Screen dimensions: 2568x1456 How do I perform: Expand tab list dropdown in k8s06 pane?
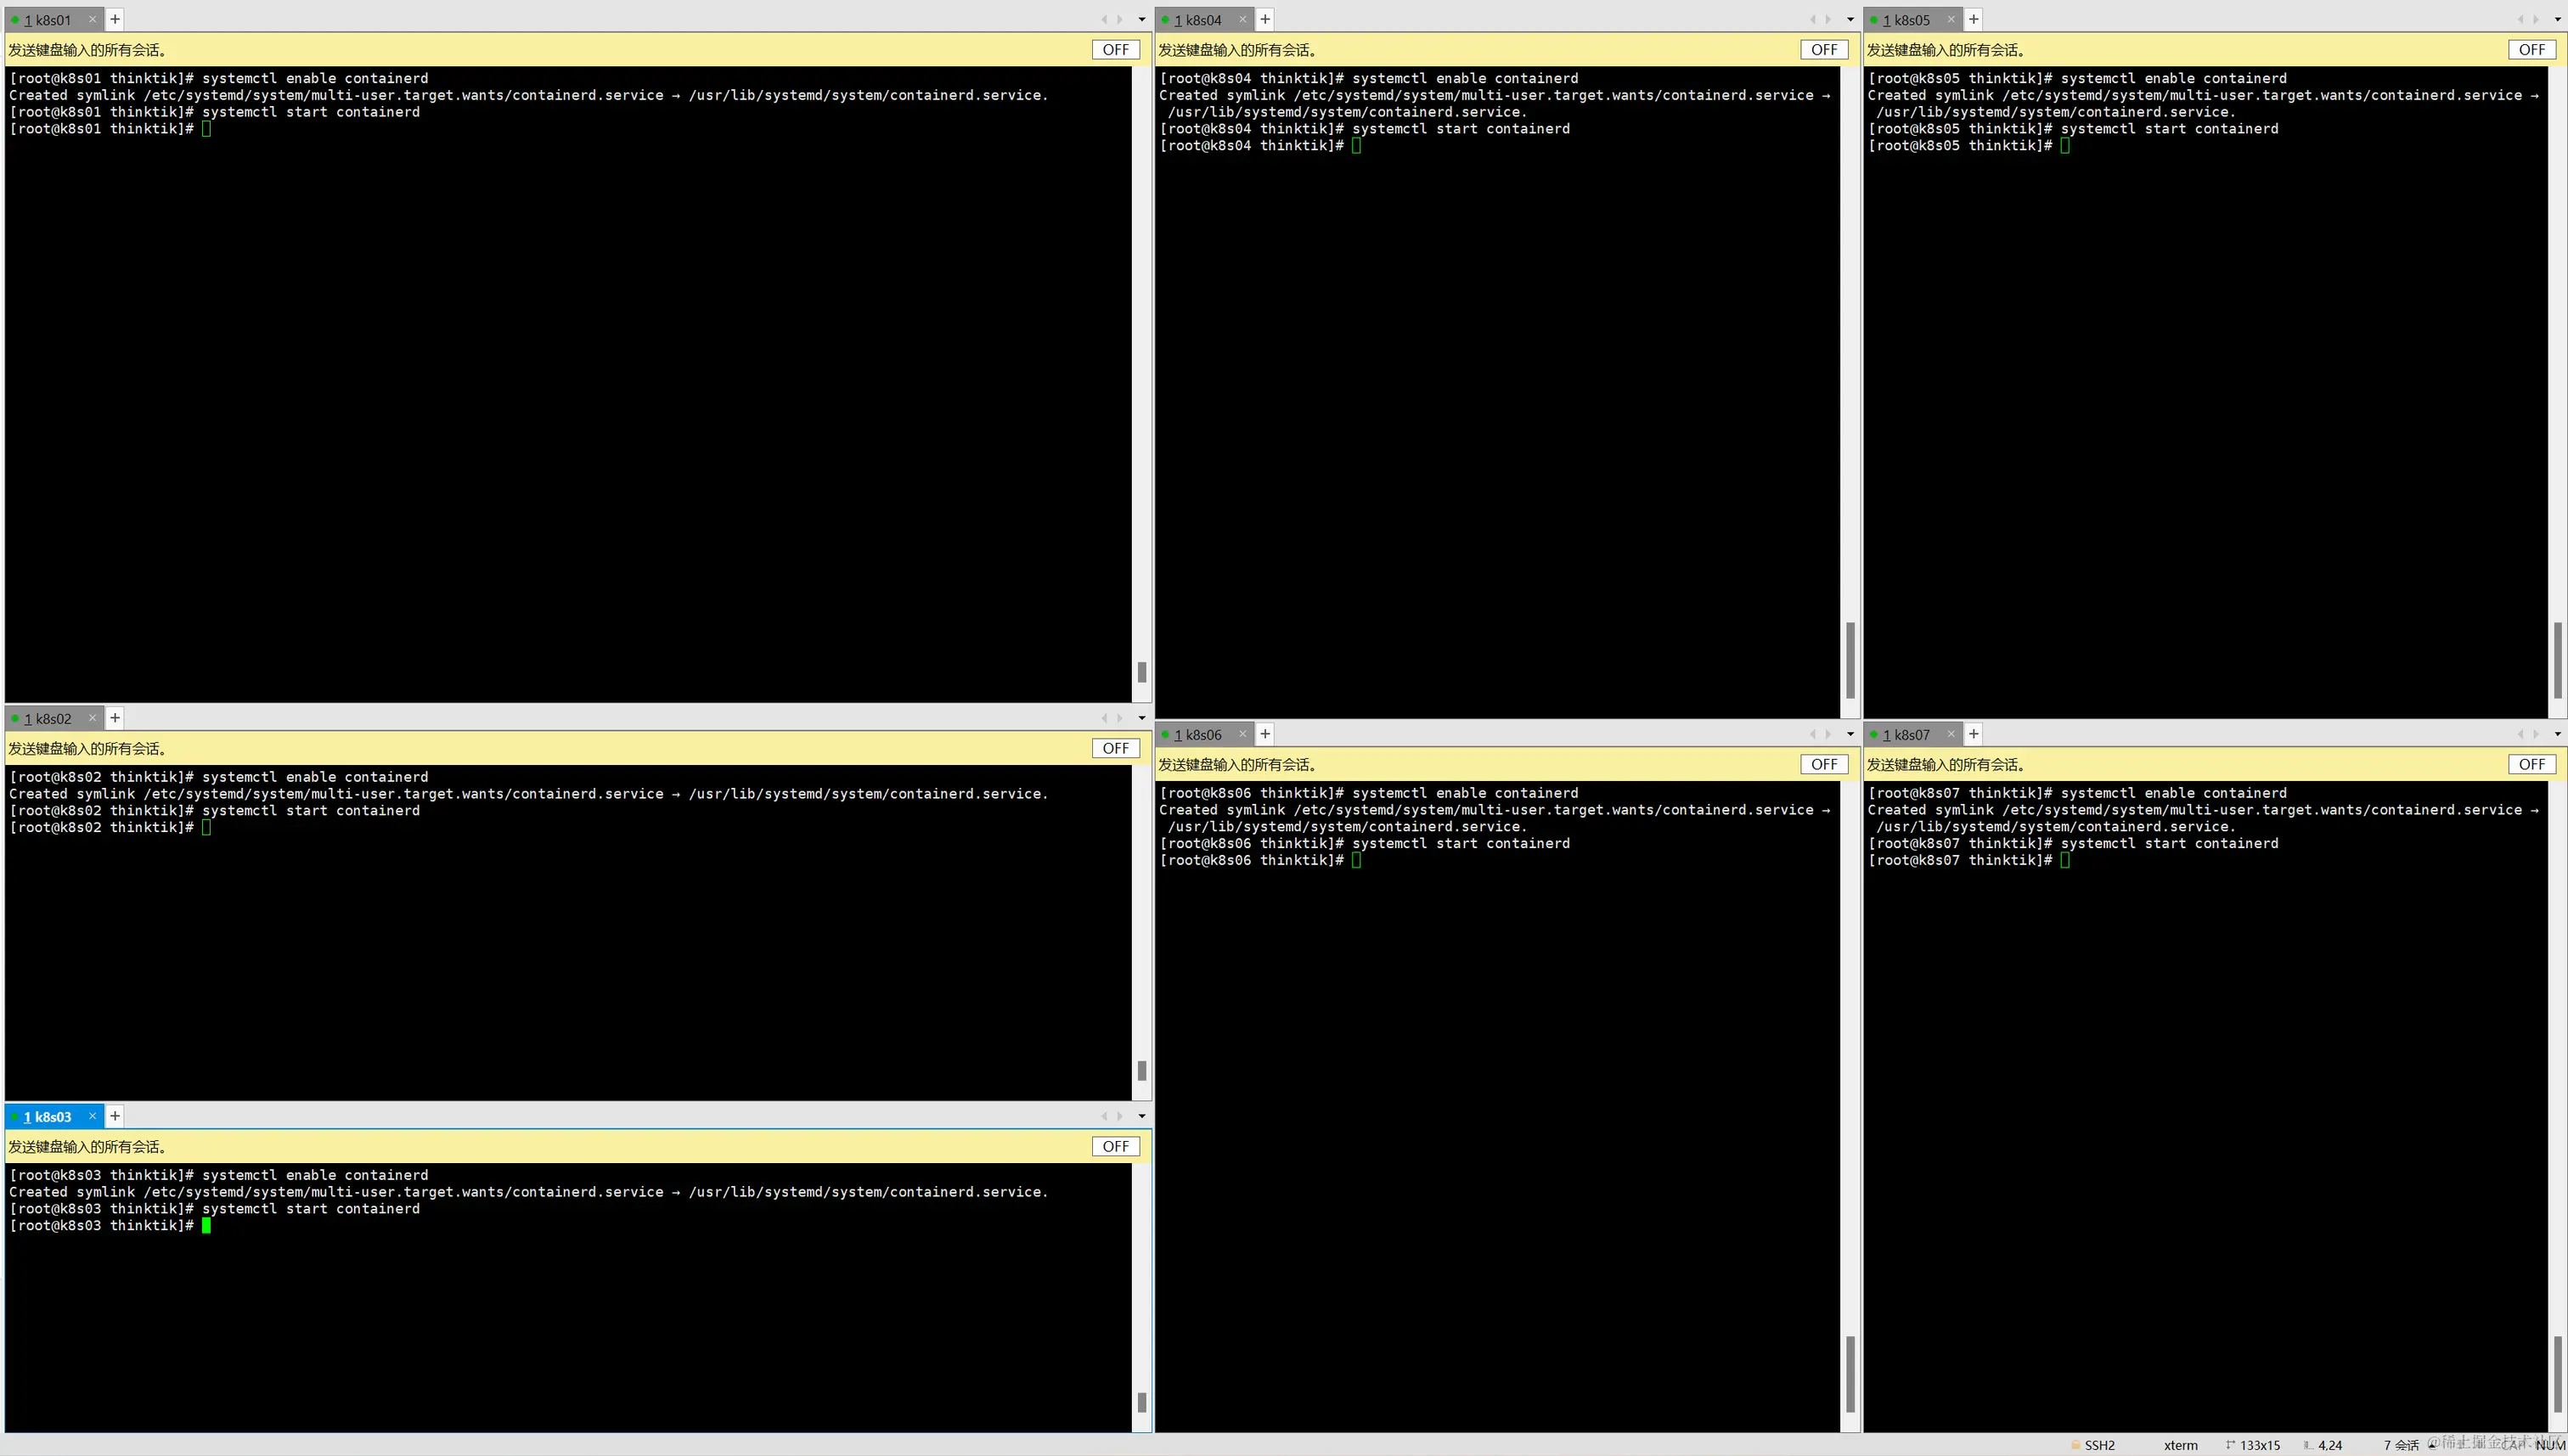tap(1849, 734)
